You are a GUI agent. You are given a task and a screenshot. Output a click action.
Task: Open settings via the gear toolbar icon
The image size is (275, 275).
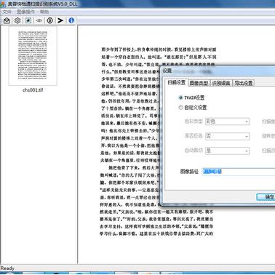(x=17, y=20)
